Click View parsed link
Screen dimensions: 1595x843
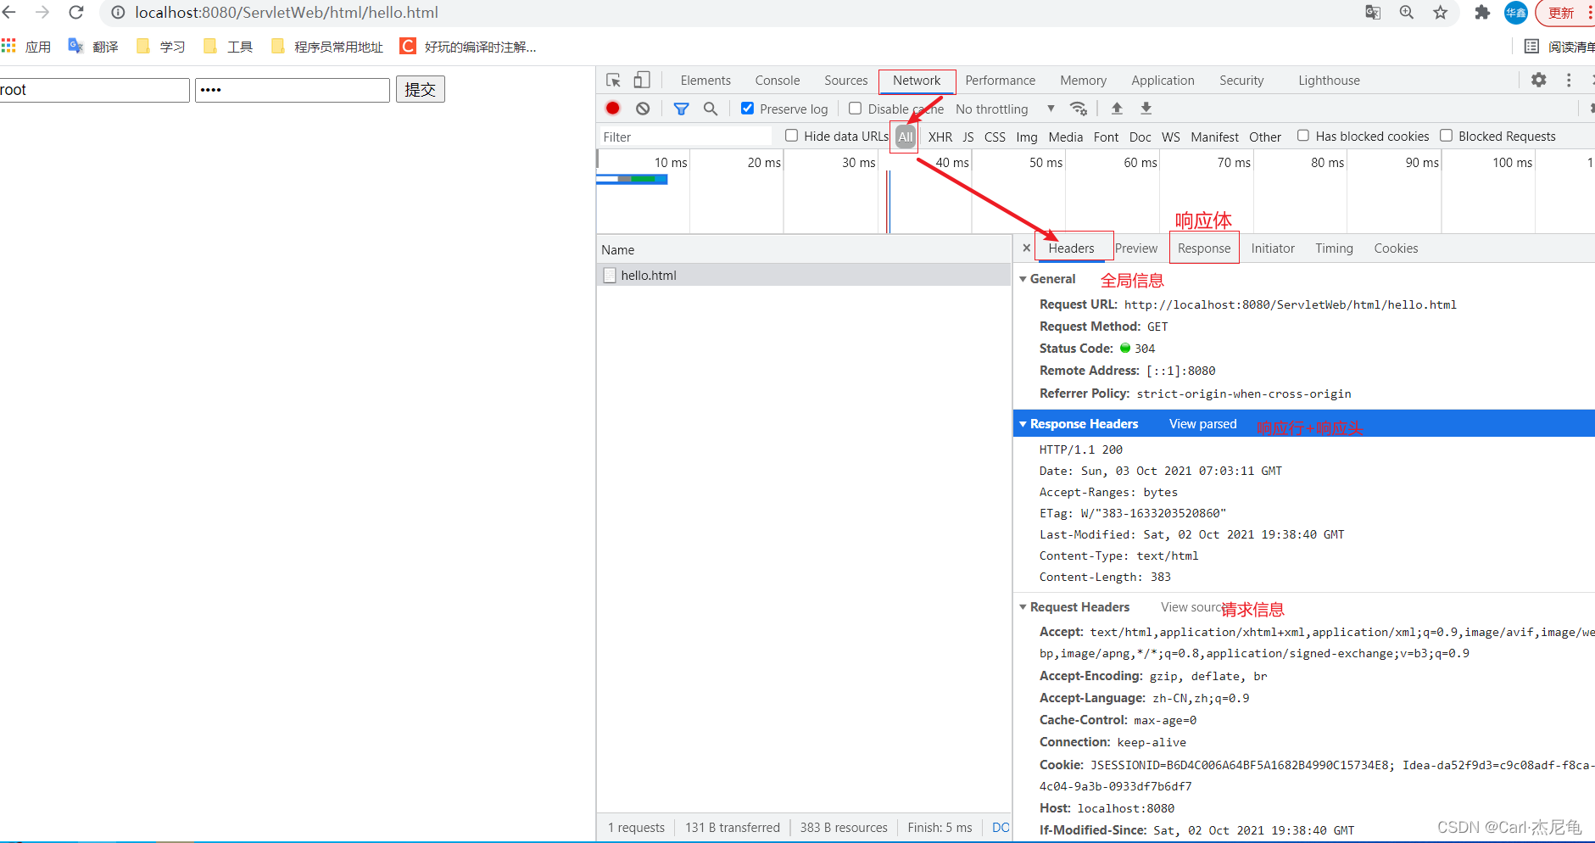point(1202,424)
